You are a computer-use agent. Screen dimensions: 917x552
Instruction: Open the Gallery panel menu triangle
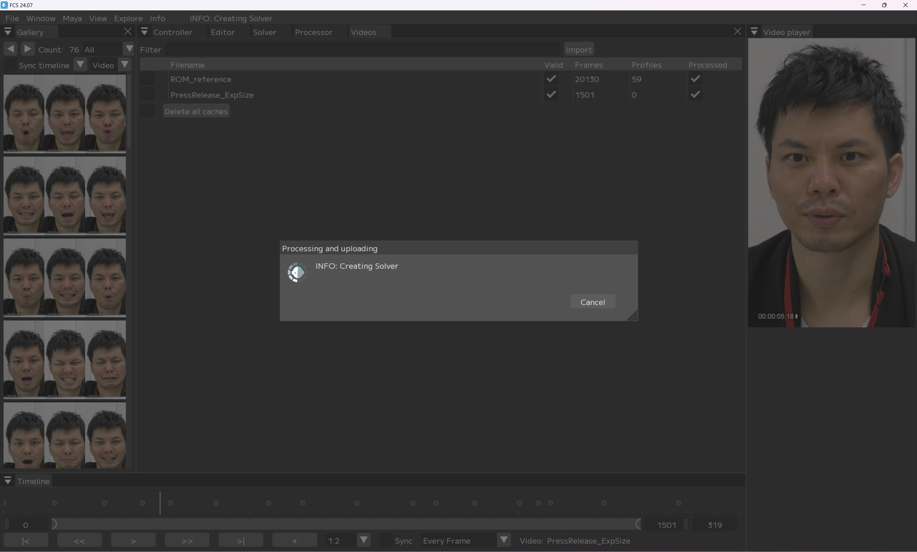[x=8, y=32]
